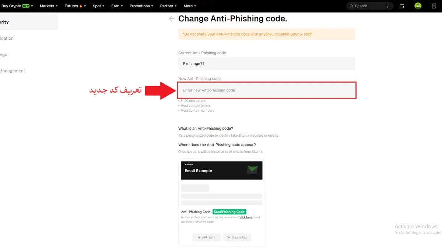Click the back arrow beside the heading
This screenshot has width=442, height=248.
pyautogui.click(x=172, y=19)
